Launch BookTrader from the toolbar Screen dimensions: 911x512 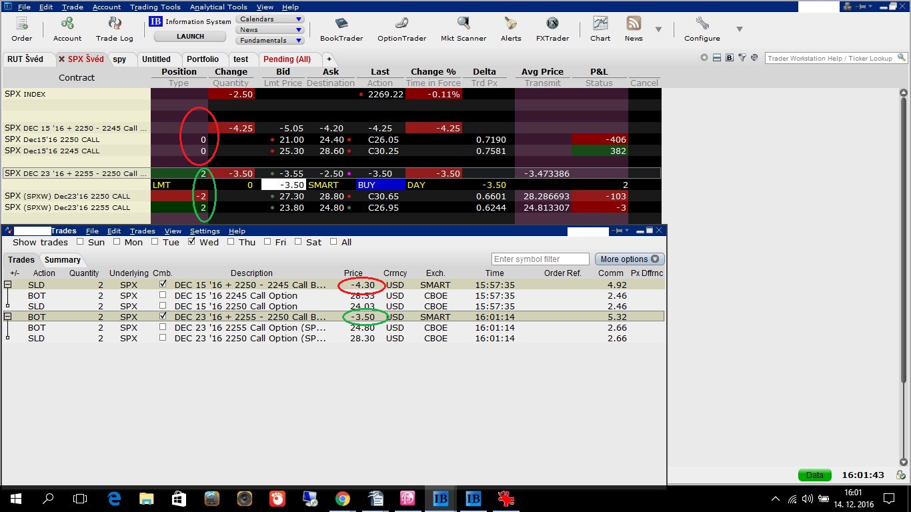[341, 29]
